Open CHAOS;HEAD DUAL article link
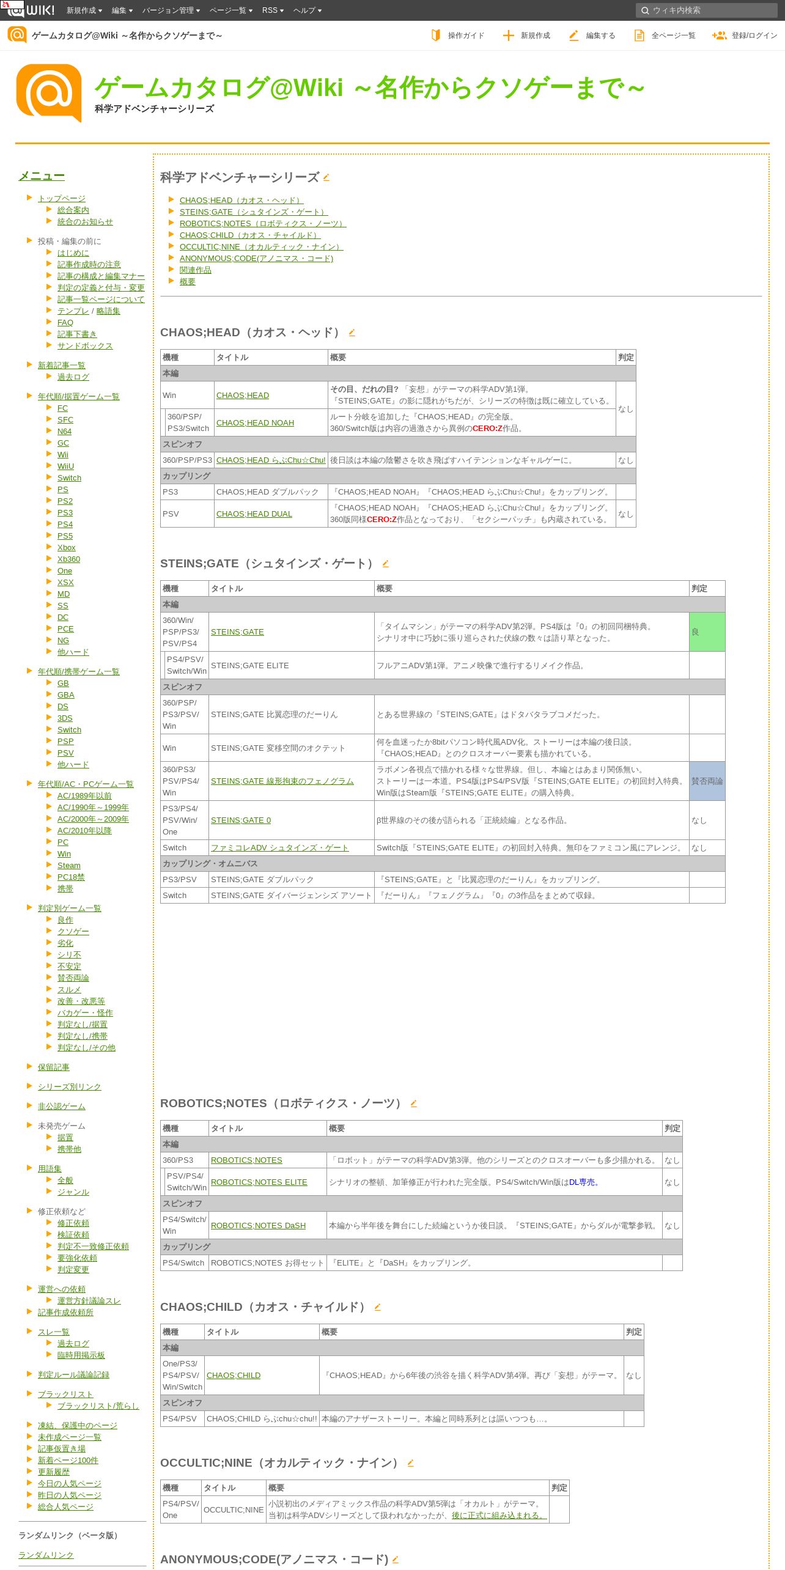The height and width of the screenshot is (1570, 785). point(254,514)
